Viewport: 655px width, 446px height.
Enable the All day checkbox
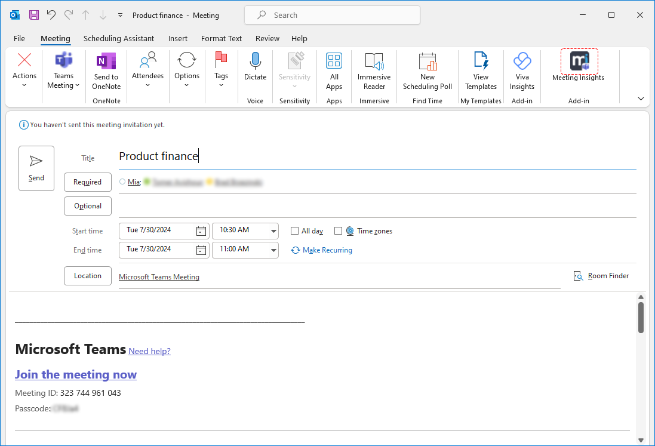[x=295, y=231]
